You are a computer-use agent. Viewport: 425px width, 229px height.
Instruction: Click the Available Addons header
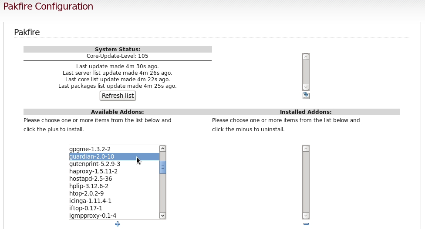coord(118,112)
